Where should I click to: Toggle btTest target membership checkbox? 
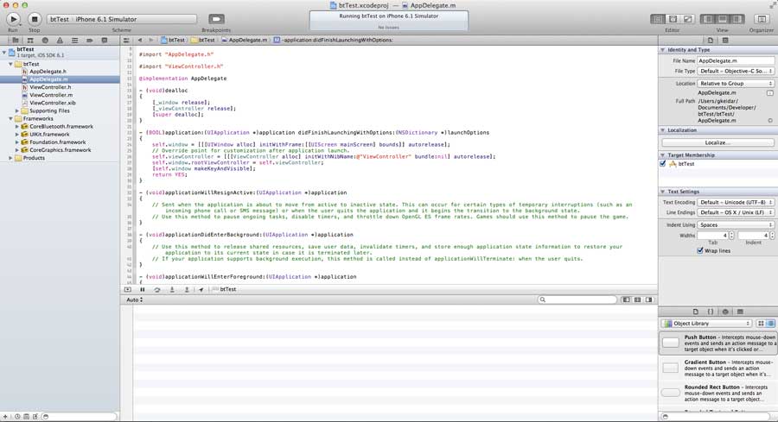pos(663,163)
